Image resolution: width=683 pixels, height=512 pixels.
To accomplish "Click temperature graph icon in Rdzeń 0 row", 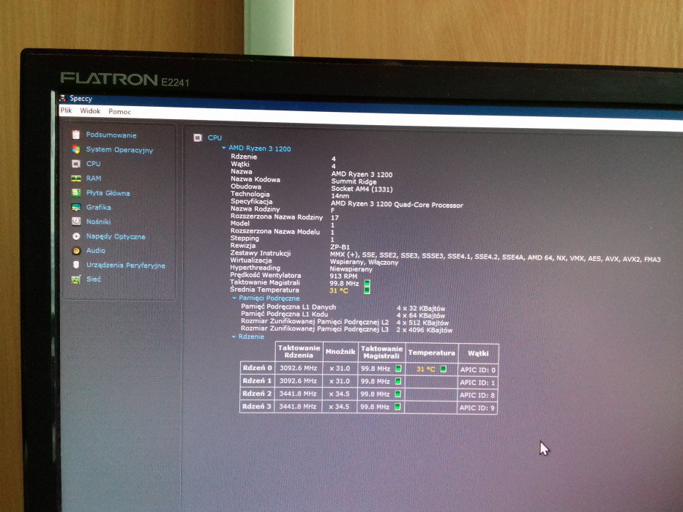I will click(x=443, y=369).
